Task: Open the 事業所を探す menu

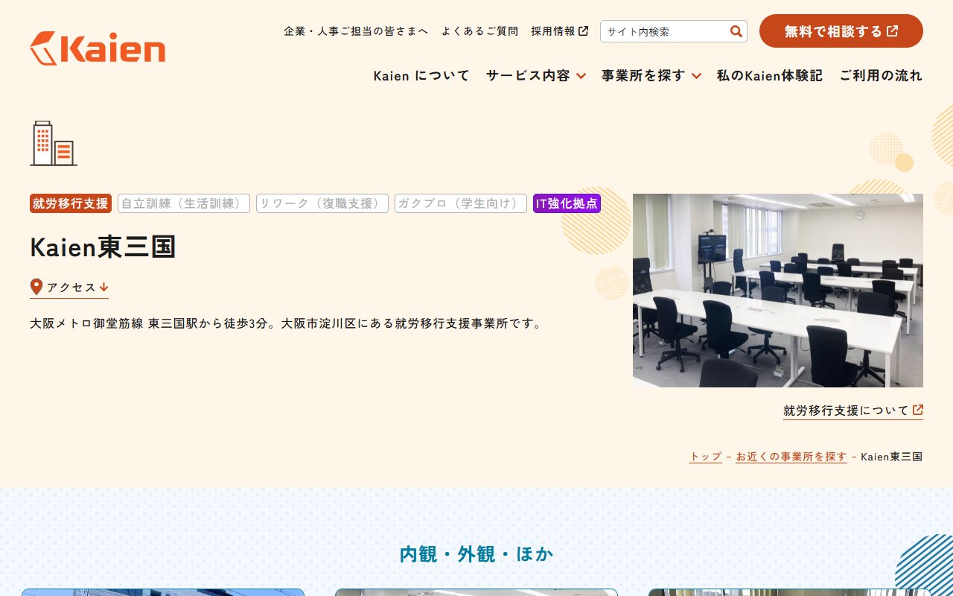Action: [643, 75]
